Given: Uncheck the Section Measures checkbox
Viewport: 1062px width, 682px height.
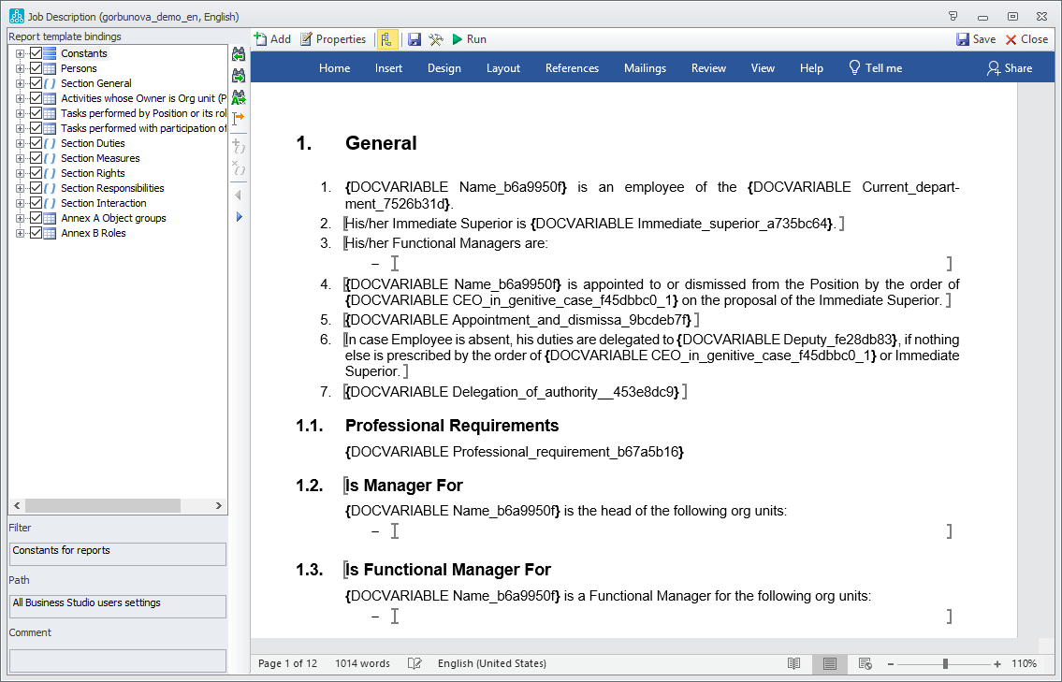Looking at the screenshot, I should [x=36, y=158].
